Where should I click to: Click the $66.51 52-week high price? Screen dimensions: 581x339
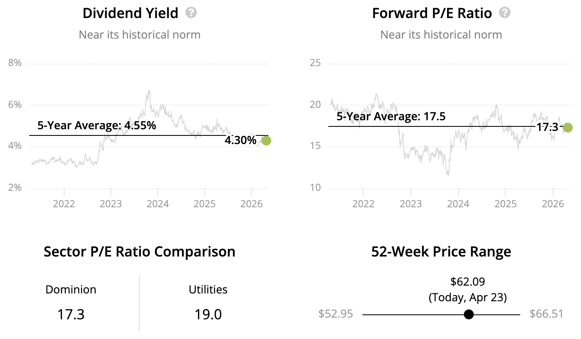(546, 314)
